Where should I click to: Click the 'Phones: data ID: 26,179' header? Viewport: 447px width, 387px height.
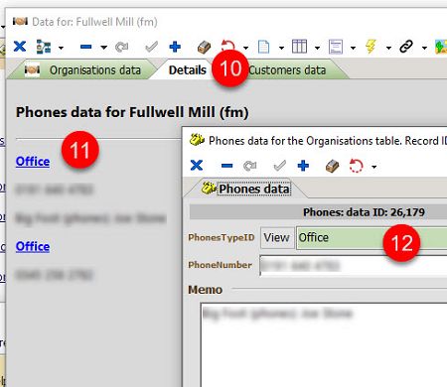point(364,212)
